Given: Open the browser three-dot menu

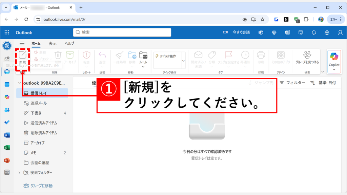Looking at the screenshot, I should click(341, 19).
